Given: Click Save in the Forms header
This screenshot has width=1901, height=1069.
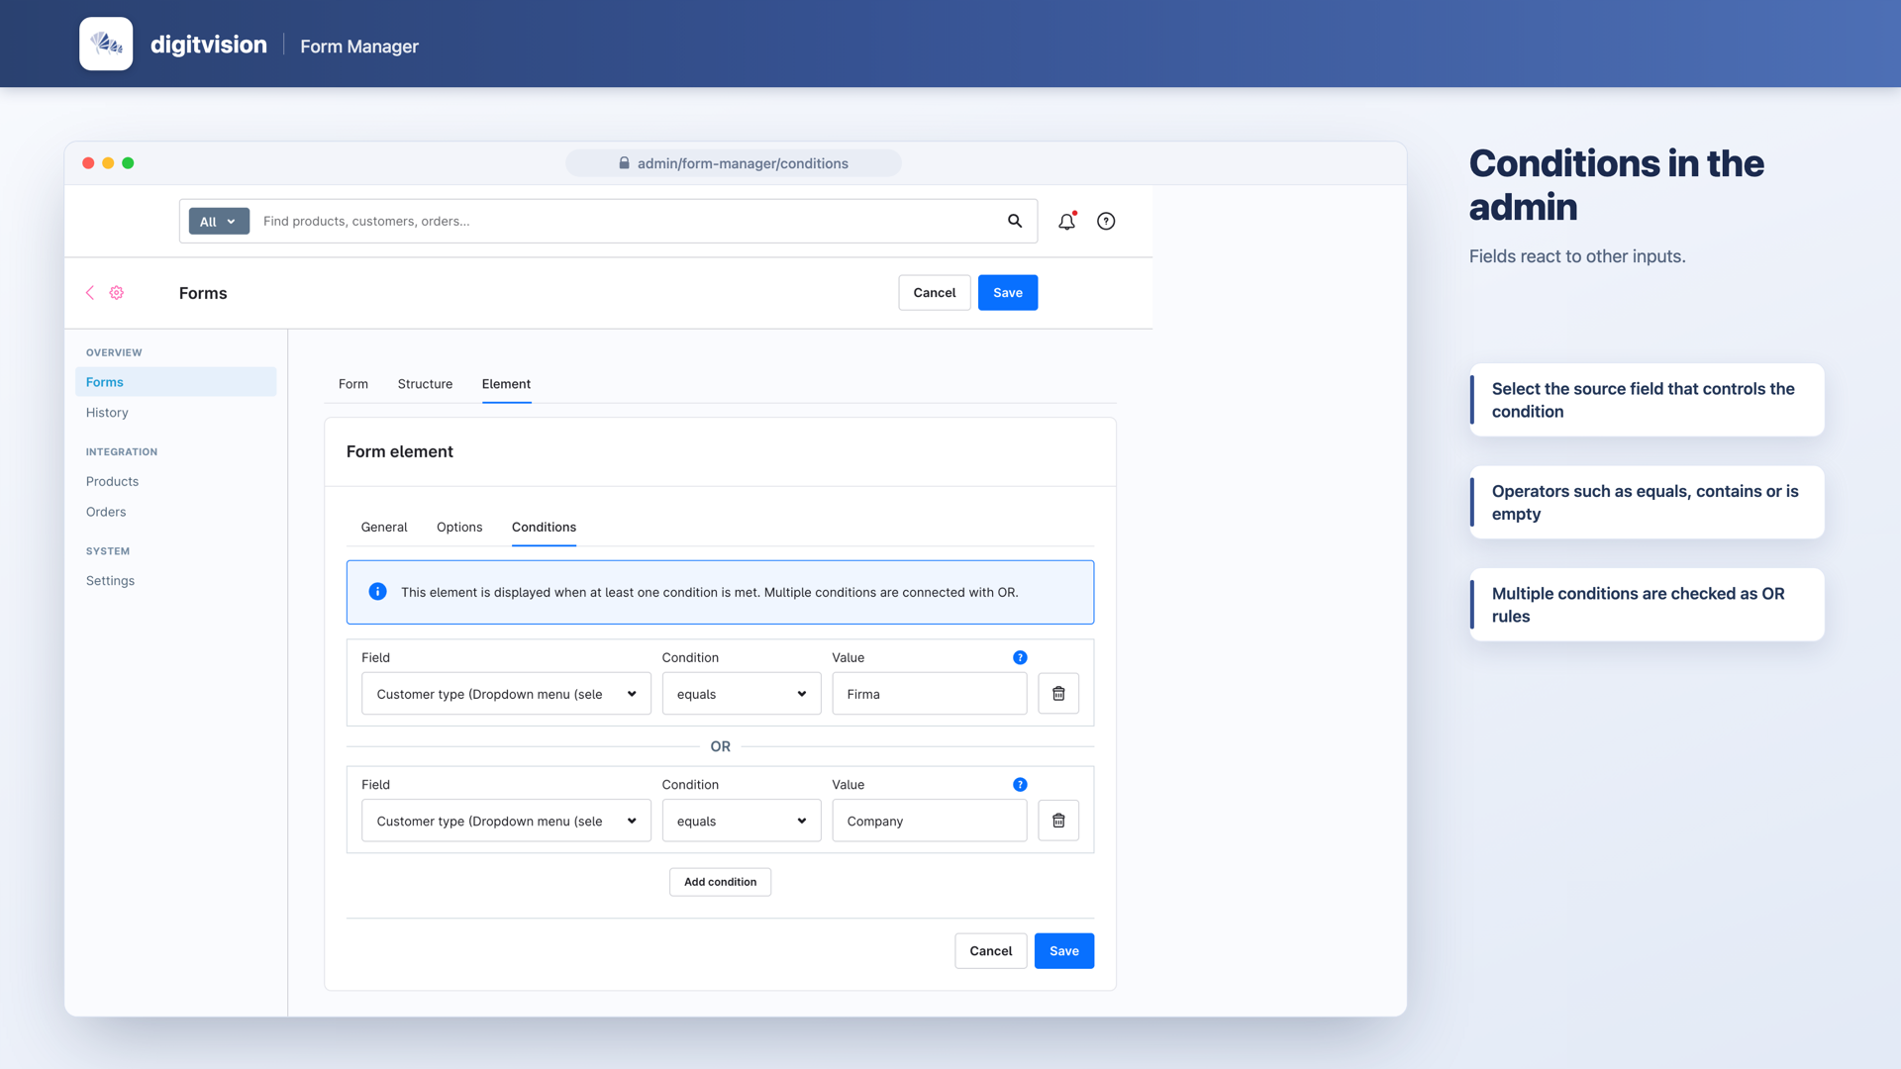Looking at the screenshot, I should point(1008,293).
